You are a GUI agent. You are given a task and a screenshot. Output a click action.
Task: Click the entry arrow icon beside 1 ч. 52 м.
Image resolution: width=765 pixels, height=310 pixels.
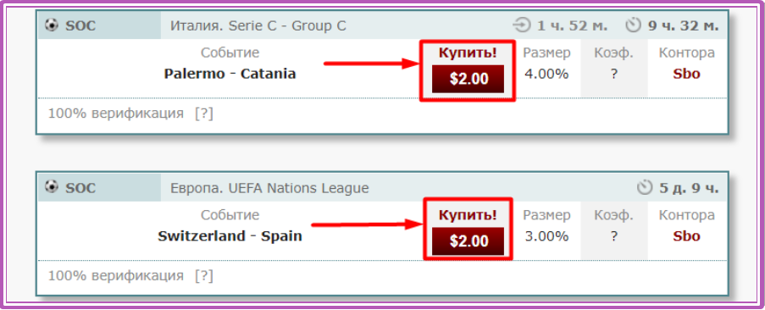[x=523, y=25]
